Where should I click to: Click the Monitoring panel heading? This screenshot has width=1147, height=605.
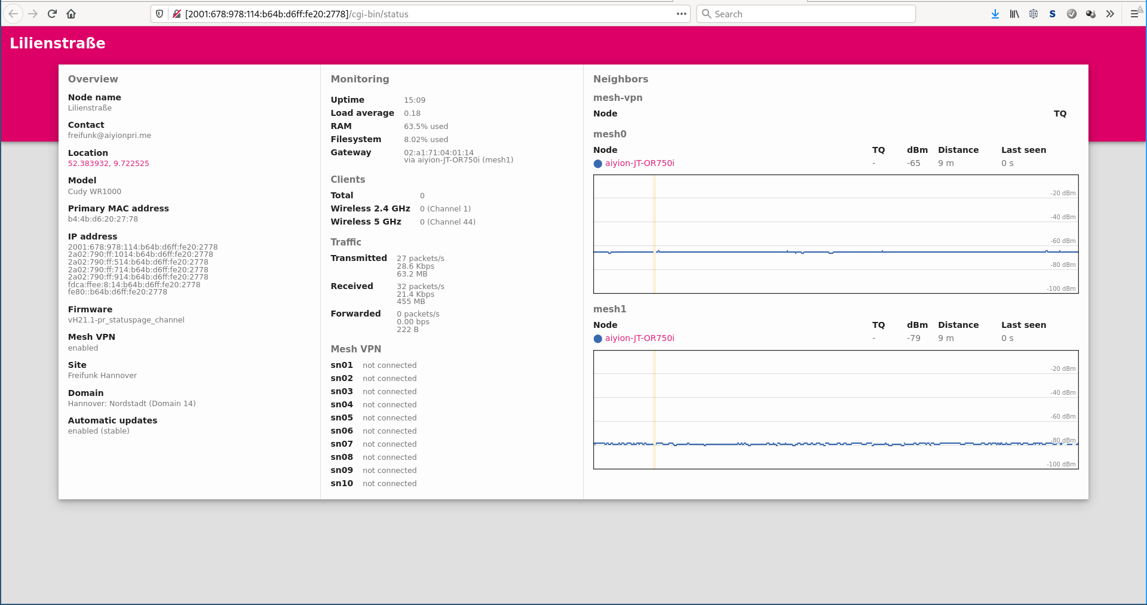(360, 79)
